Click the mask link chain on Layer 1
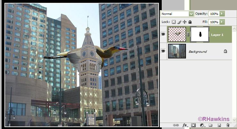Image resolution: width=237 pixels, height=129 pixels. 188,35
